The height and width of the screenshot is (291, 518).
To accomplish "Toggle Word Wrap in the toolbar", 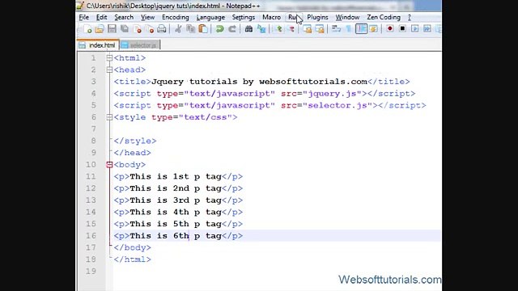I will 336,29.
